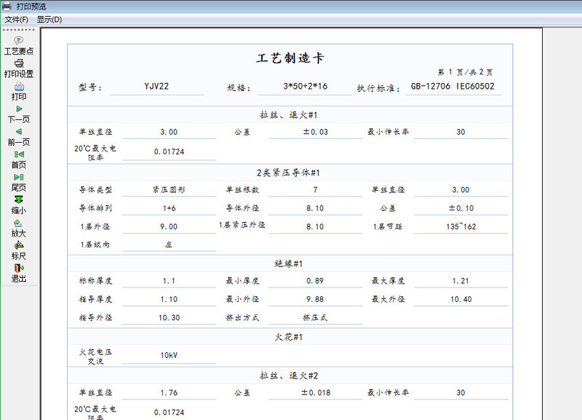Select the 拉丝、退火#2 section header
The image size is (582, 420).
click(289, 376)
